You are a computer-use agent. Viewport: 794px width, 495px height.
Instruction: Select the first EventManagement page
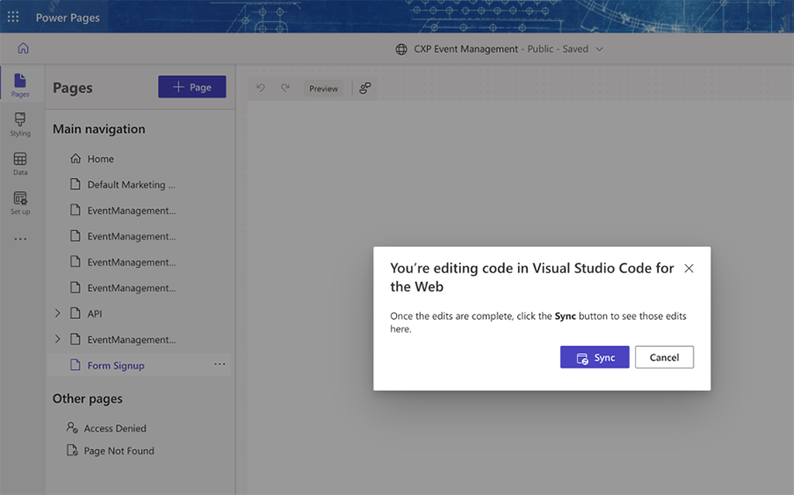(x=139, y=211)
